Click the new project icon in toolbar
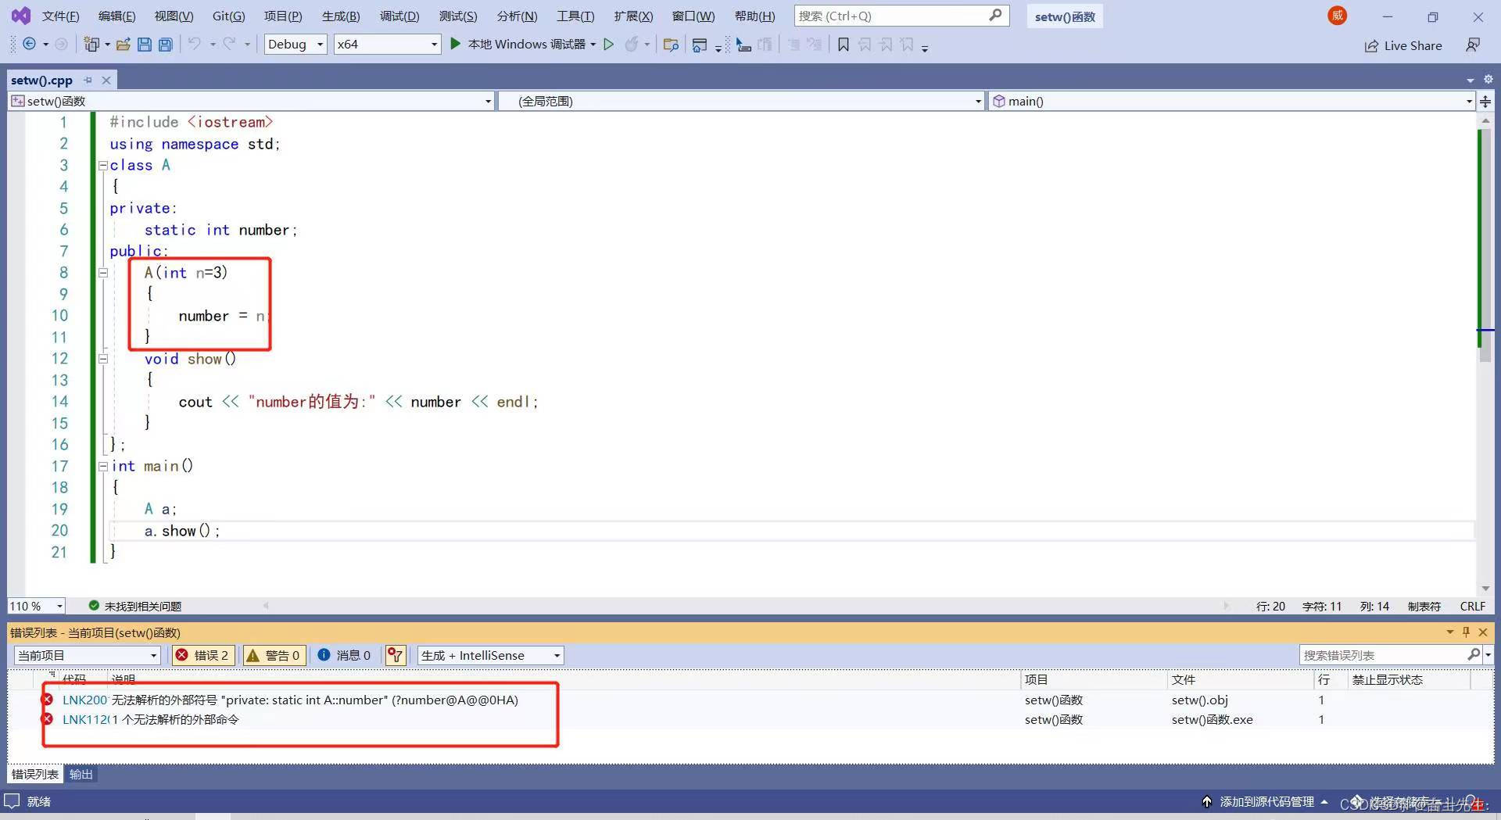This screenshot has width=1501, height=820. [x=91, y=45]
